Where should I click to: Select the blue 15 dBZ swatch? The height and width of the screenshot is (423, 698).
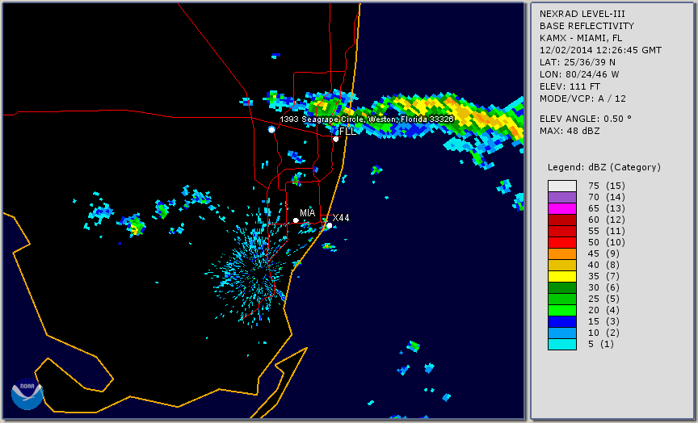tap(562, 321)
